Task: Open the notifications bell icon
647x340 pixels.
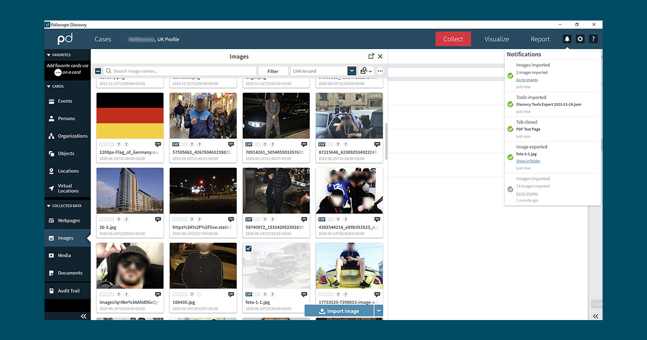Action: (567, 39)
